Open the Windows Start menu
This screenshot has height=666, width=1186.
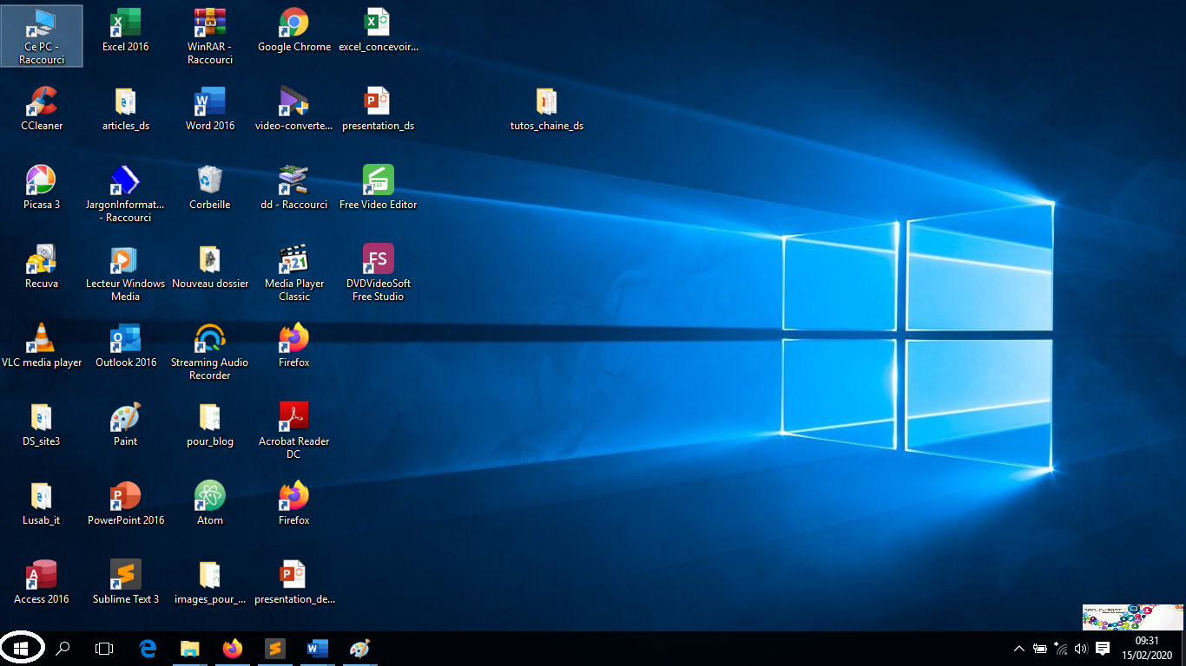pos(21,649)
